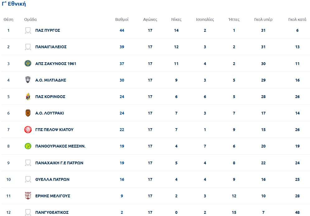
Task: Click the Γ' Εθνική league heading
Action: [14, 4]
